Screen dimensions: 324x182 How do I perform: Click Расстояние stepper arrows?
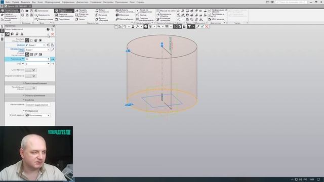coord(49,59)
